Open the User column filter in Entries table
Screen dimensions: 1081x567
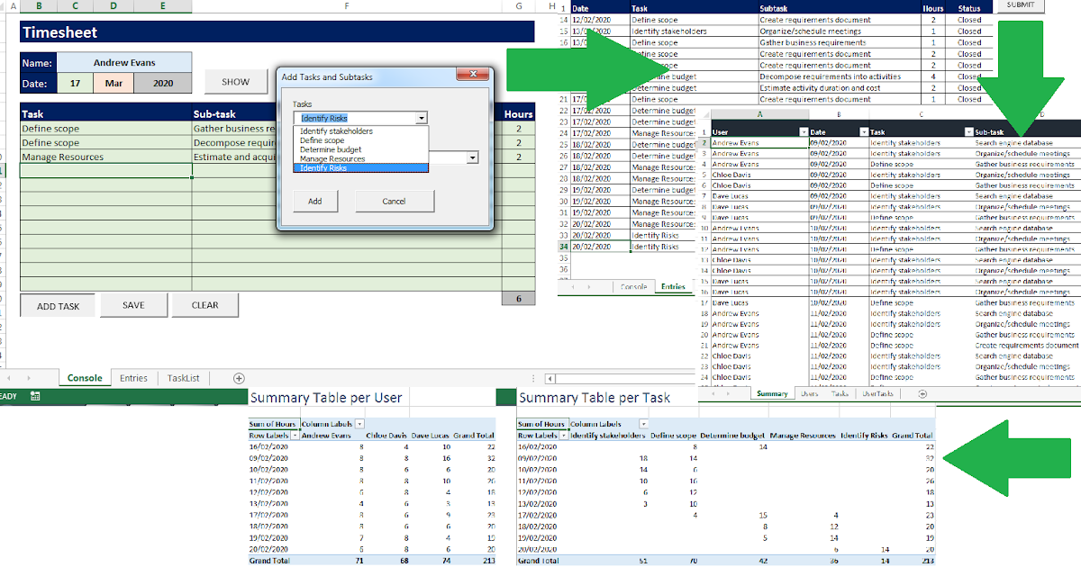click(804, 131)
